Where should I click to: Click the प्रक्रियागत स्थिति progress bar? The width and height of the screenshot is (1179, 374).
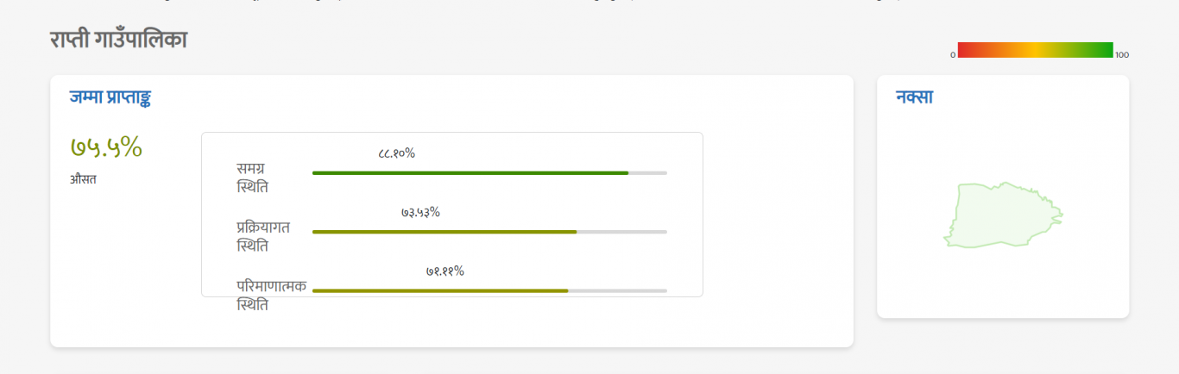coord(489,232)
